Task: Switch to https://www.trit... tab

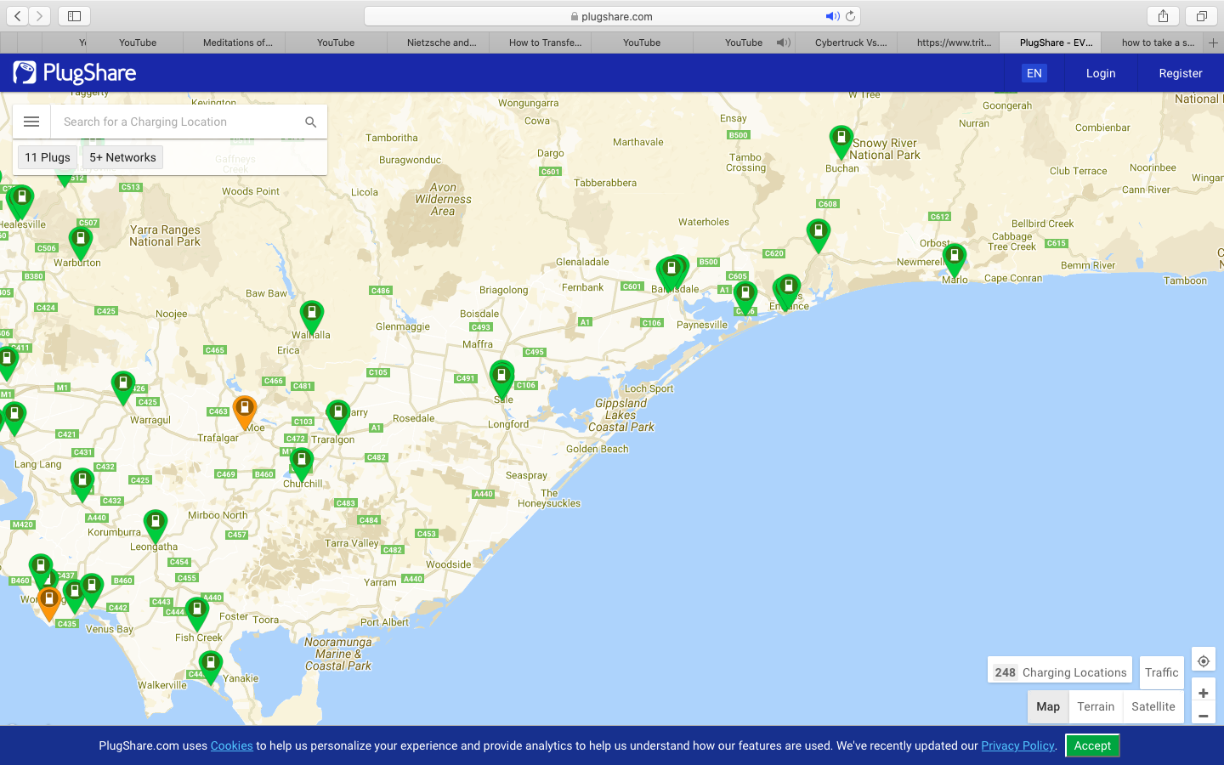Action: point(949,42)
